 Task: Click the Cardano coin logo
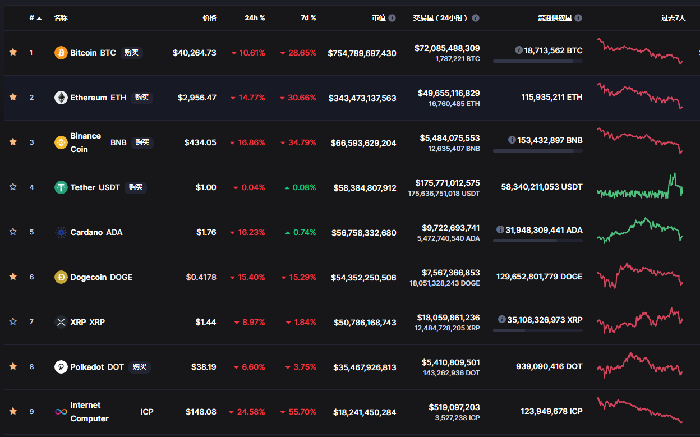tap(61, 232)
